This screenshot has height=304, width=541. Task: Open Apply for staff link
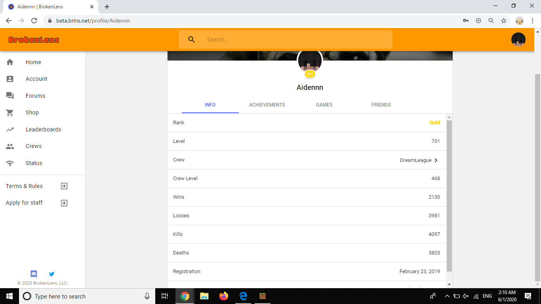coord(64,203)
